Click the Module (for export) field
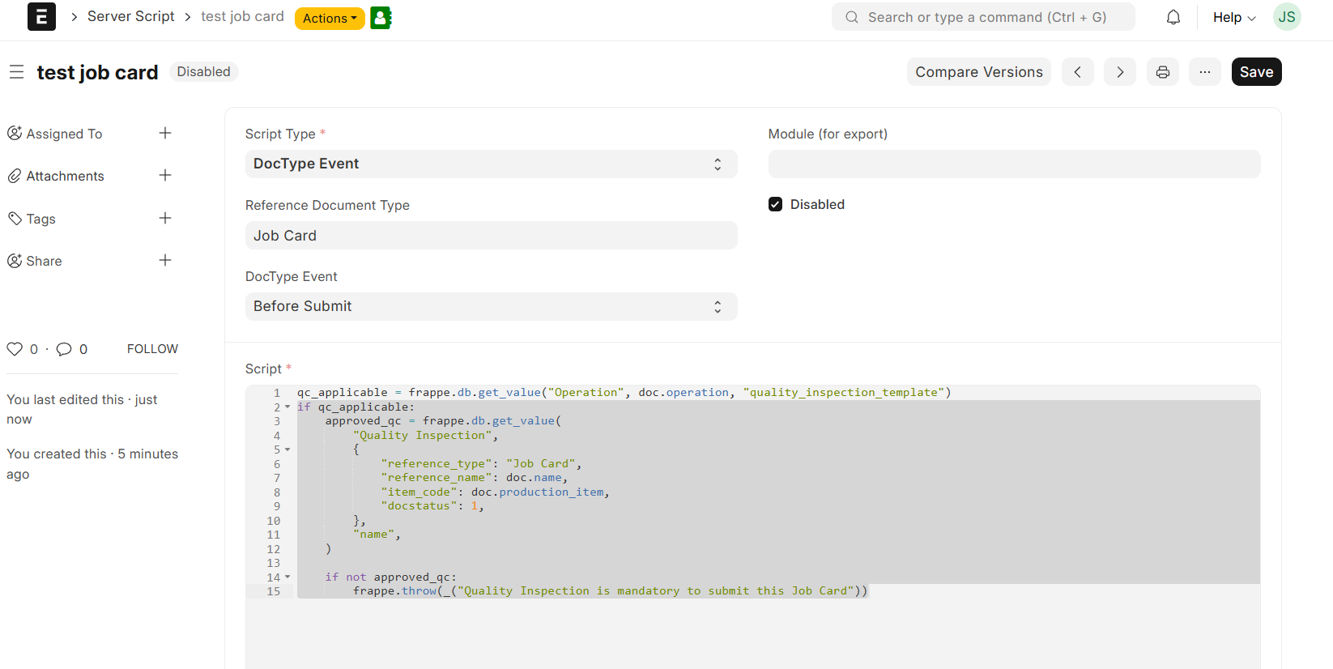 (1014, 164)
